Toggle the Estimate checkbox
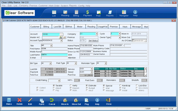The image size is (178, 111). 87,85
